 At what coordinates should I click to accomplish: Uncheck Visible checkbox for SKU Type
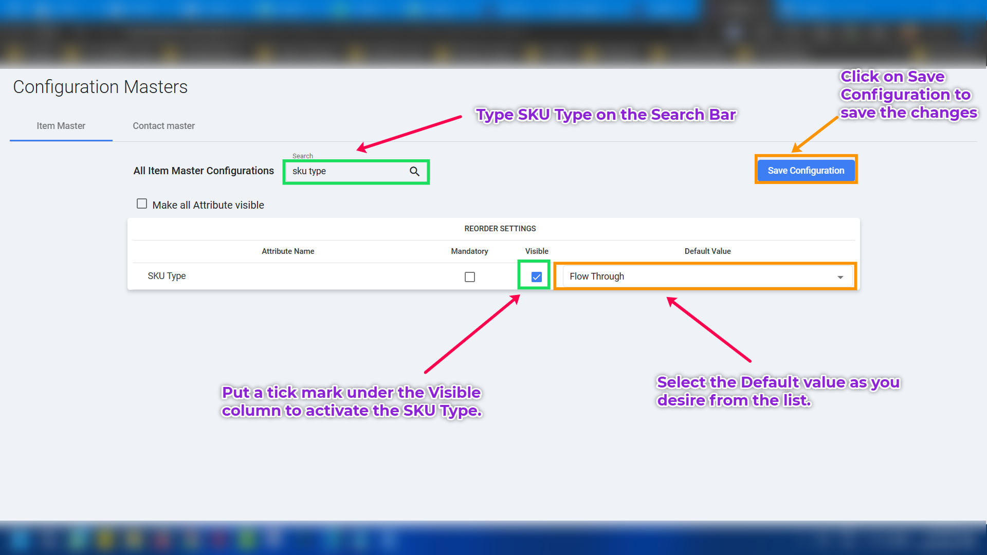(x=536, y=277)
